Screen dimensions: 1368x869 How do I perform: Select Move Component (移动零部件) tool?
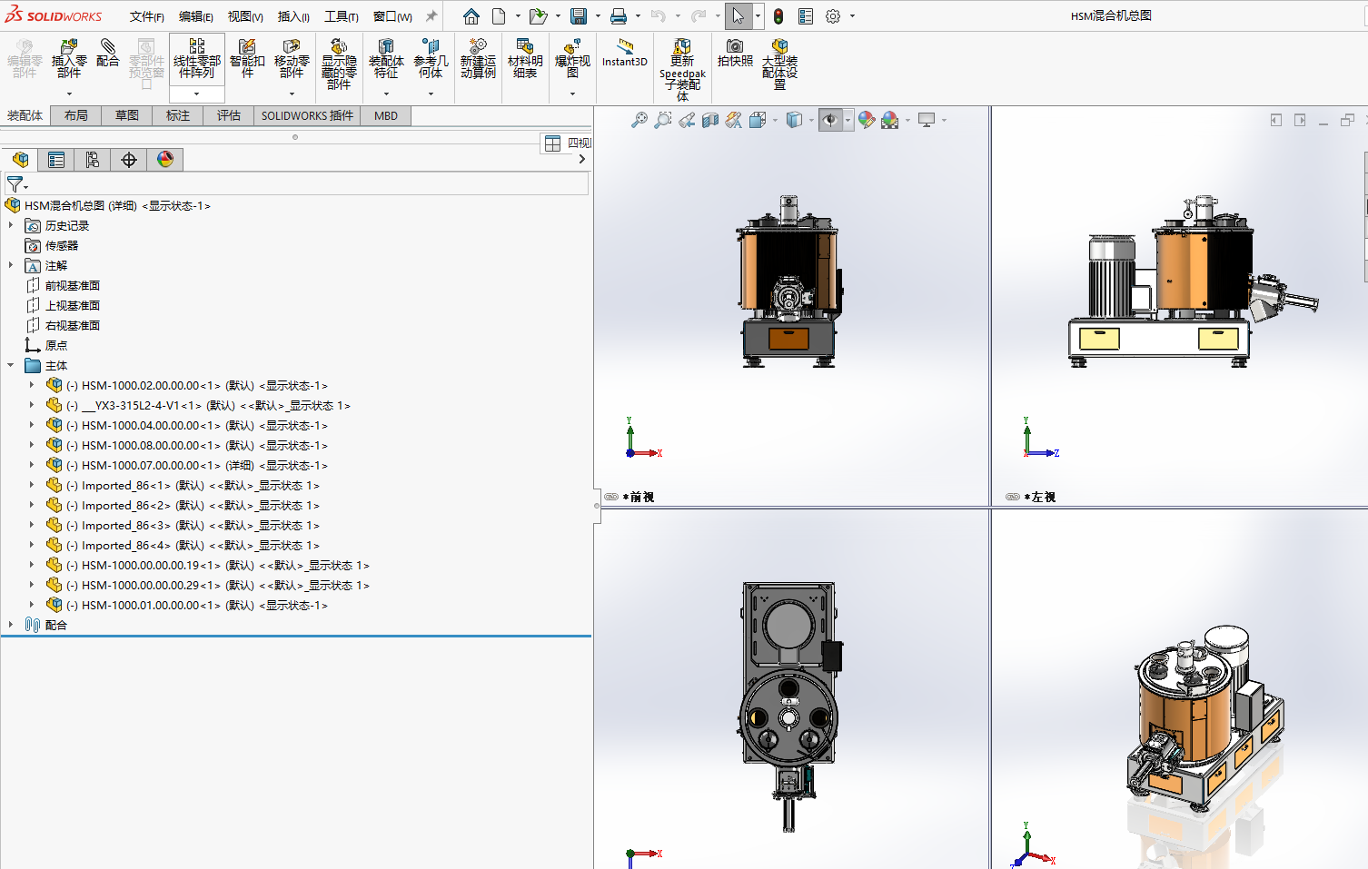pos(292,58)
